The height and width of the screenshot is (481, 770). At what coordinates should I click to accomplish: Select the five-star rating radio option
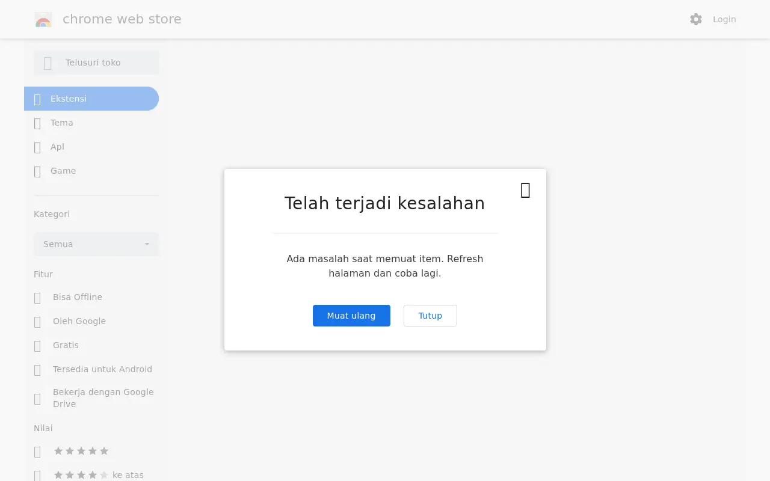[37, 452]
